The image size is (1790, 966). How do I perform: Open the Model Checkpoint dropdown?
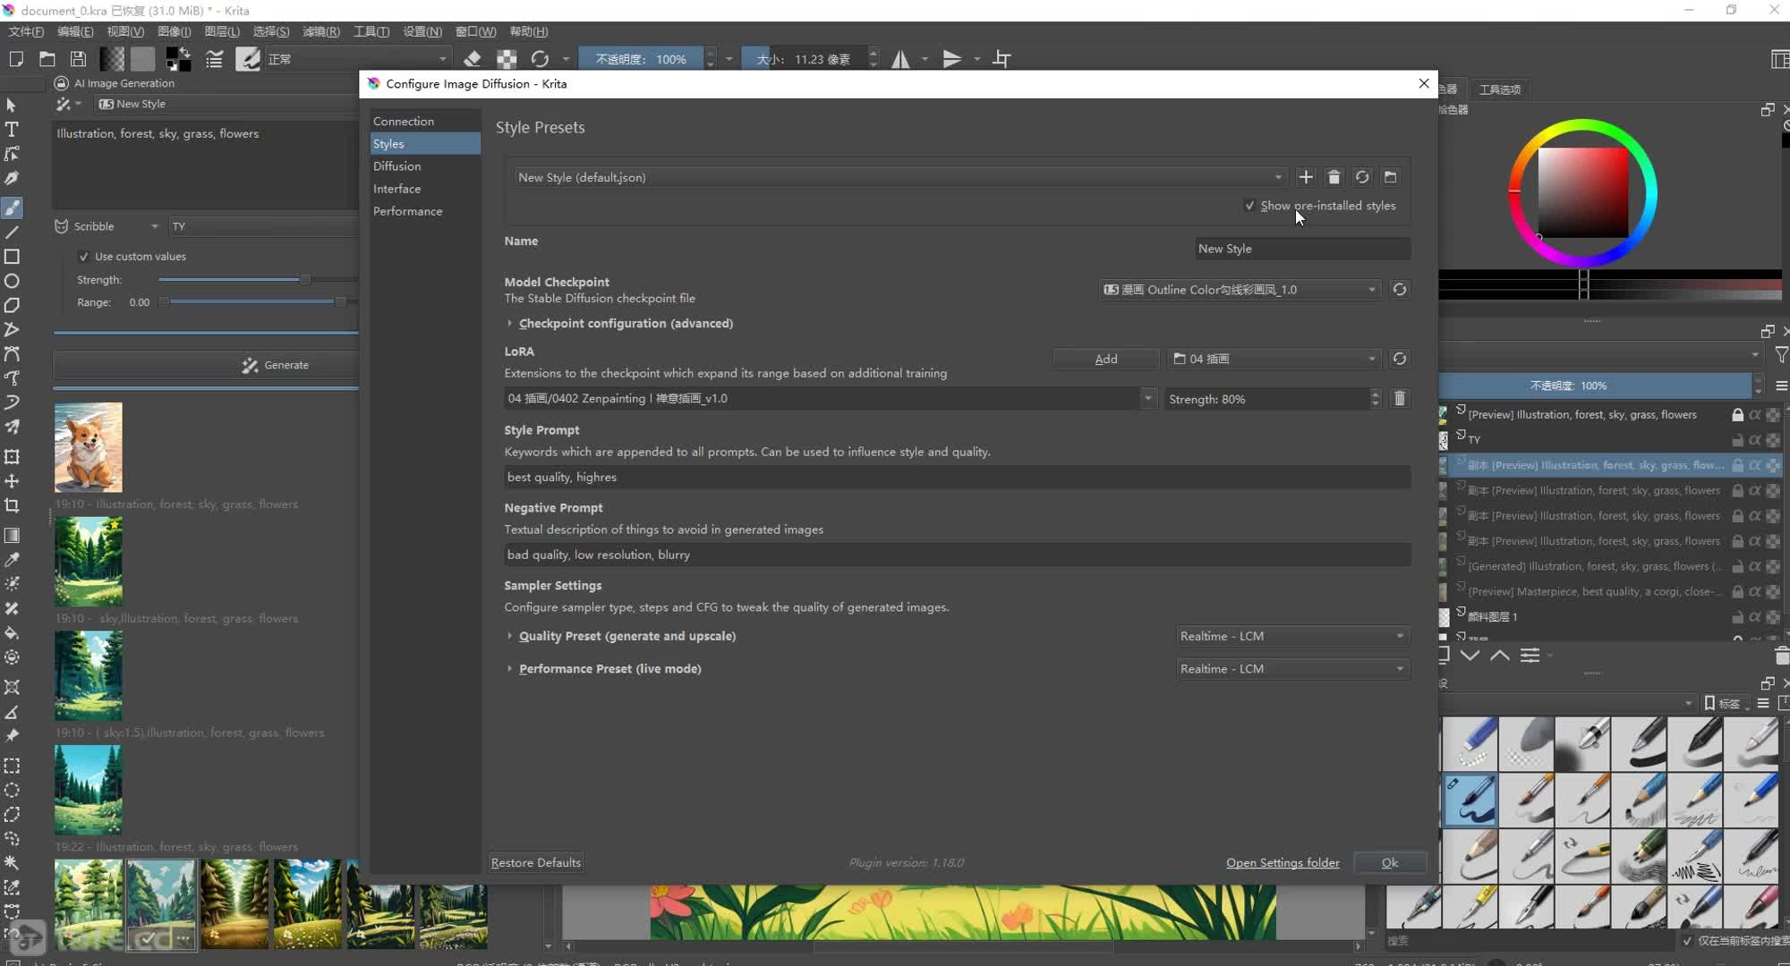coord(1240,290)
